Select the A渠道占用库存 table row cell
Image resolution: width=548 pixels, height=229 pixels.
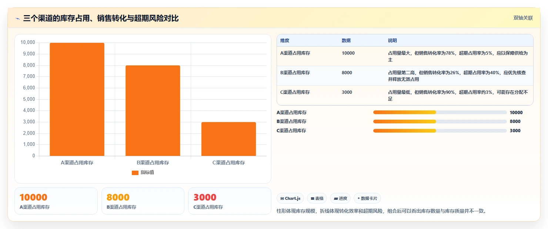point(295,53)
